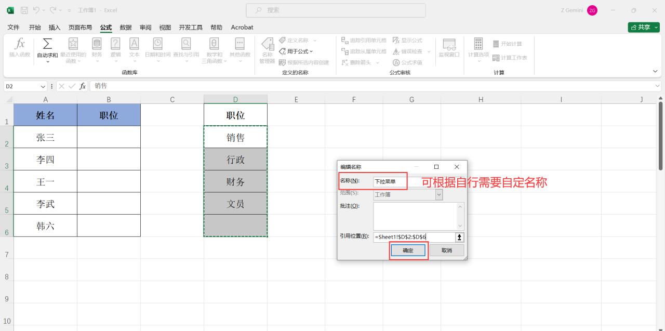Switch to the 开发工具 tab
Image resolution: width=665 pixels, height=331 pixels.
point(191,27)
